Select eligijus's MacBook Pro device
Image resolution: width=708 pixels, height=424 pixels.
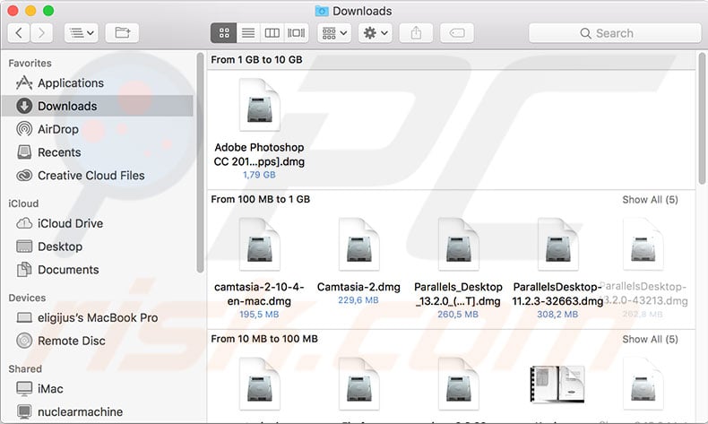tap(98, 318)
